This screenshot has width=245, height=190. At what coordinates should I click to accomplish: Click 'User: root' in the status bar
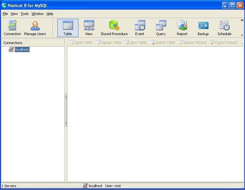113,186
